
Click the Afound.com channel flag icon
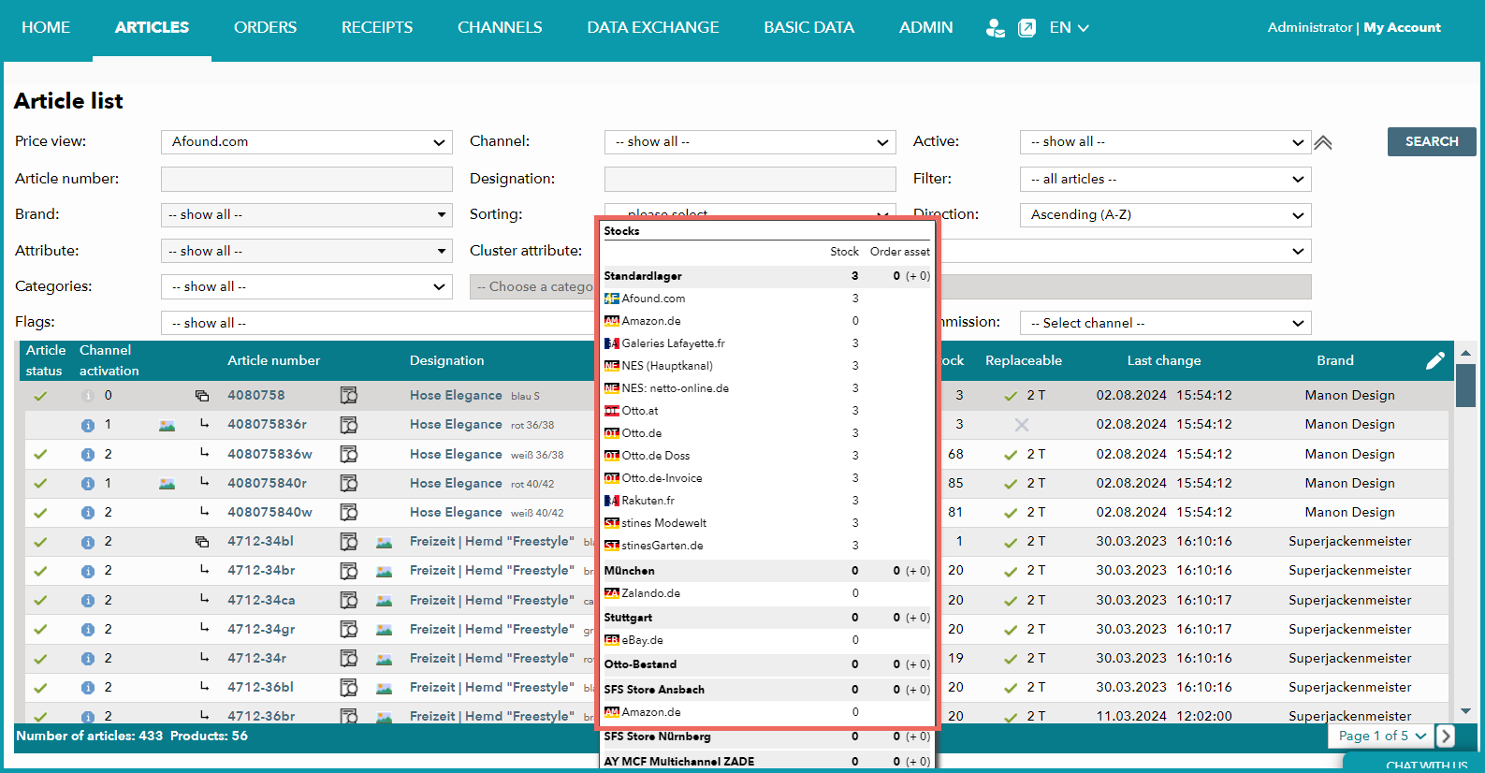(611, 299)
